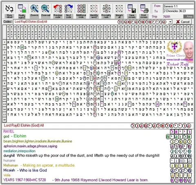
Task: Select the 'beam,brighten,lighten' legend entry
Action: coord(38,141)
